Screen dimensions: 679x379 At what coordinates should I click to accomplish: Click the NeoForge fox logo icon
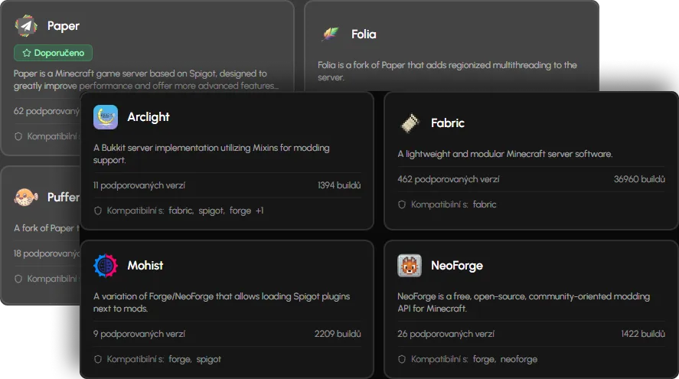(410, 266)
